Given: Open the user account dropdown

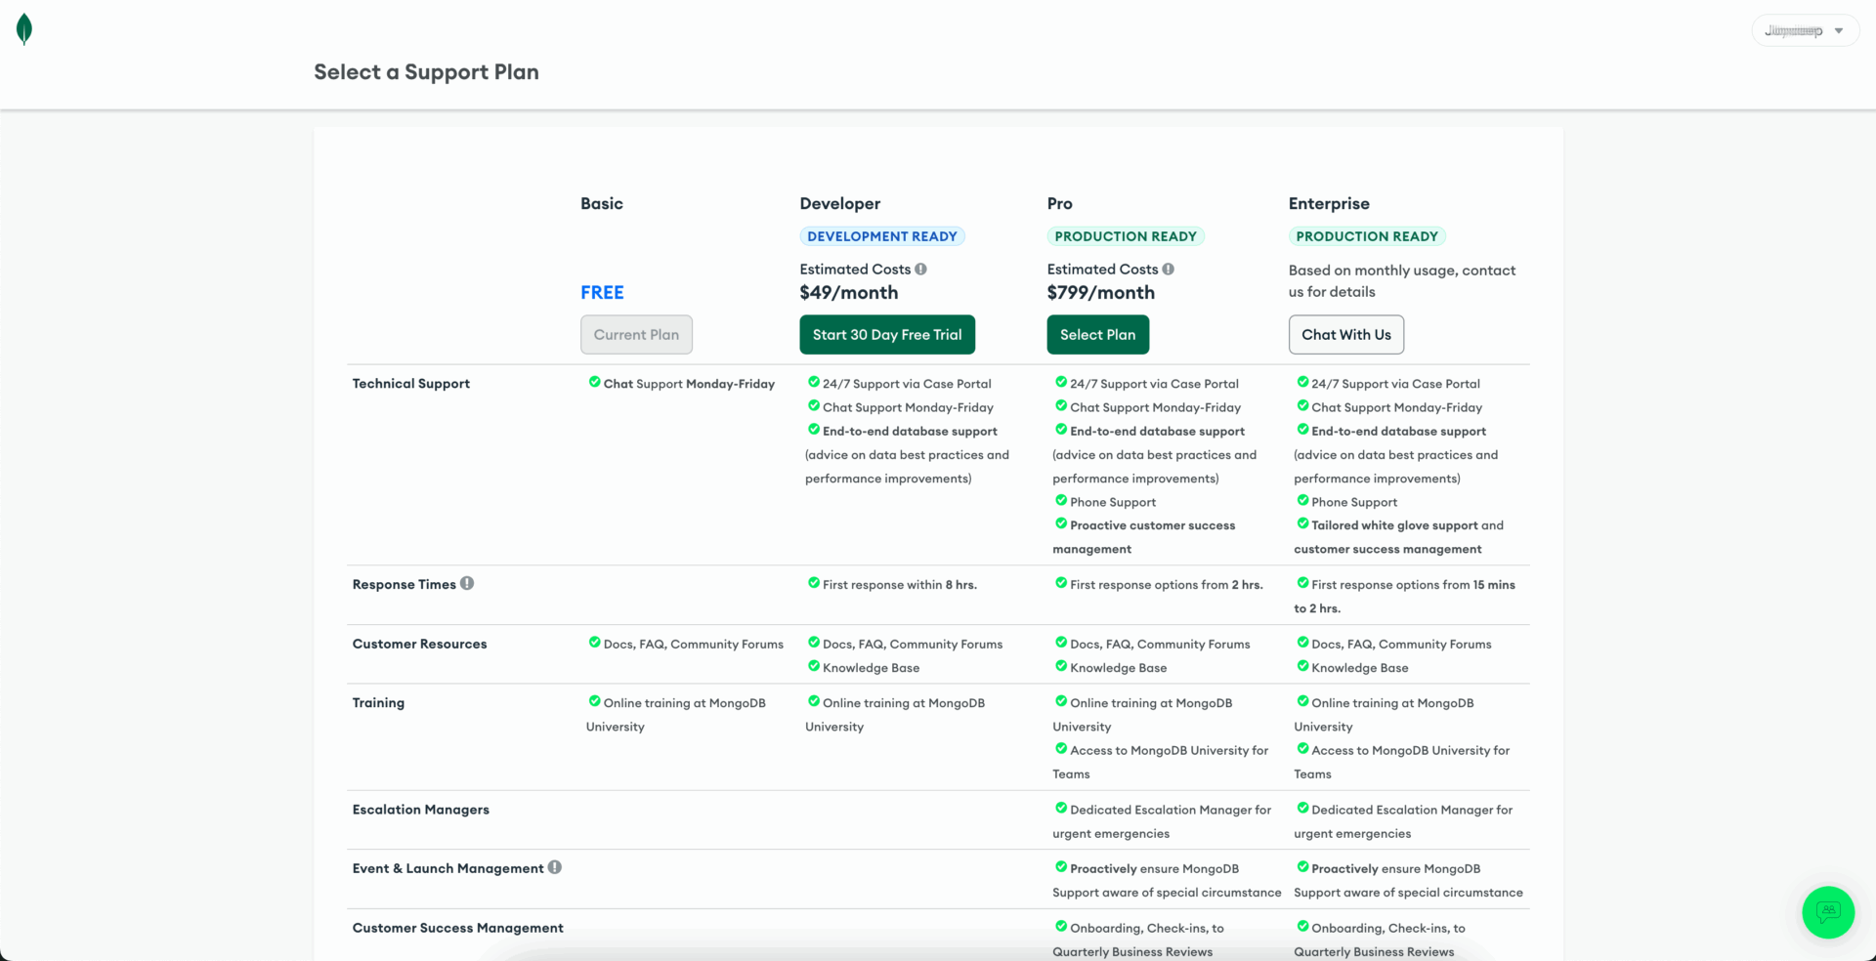Looking at the screenshot, I should tap(1804, 30).
